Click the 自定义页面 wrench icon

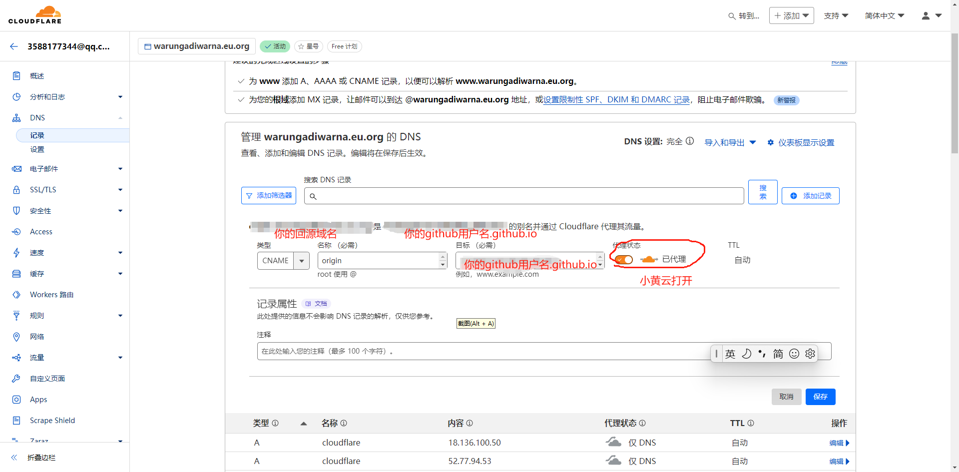[x=16, y=379]
